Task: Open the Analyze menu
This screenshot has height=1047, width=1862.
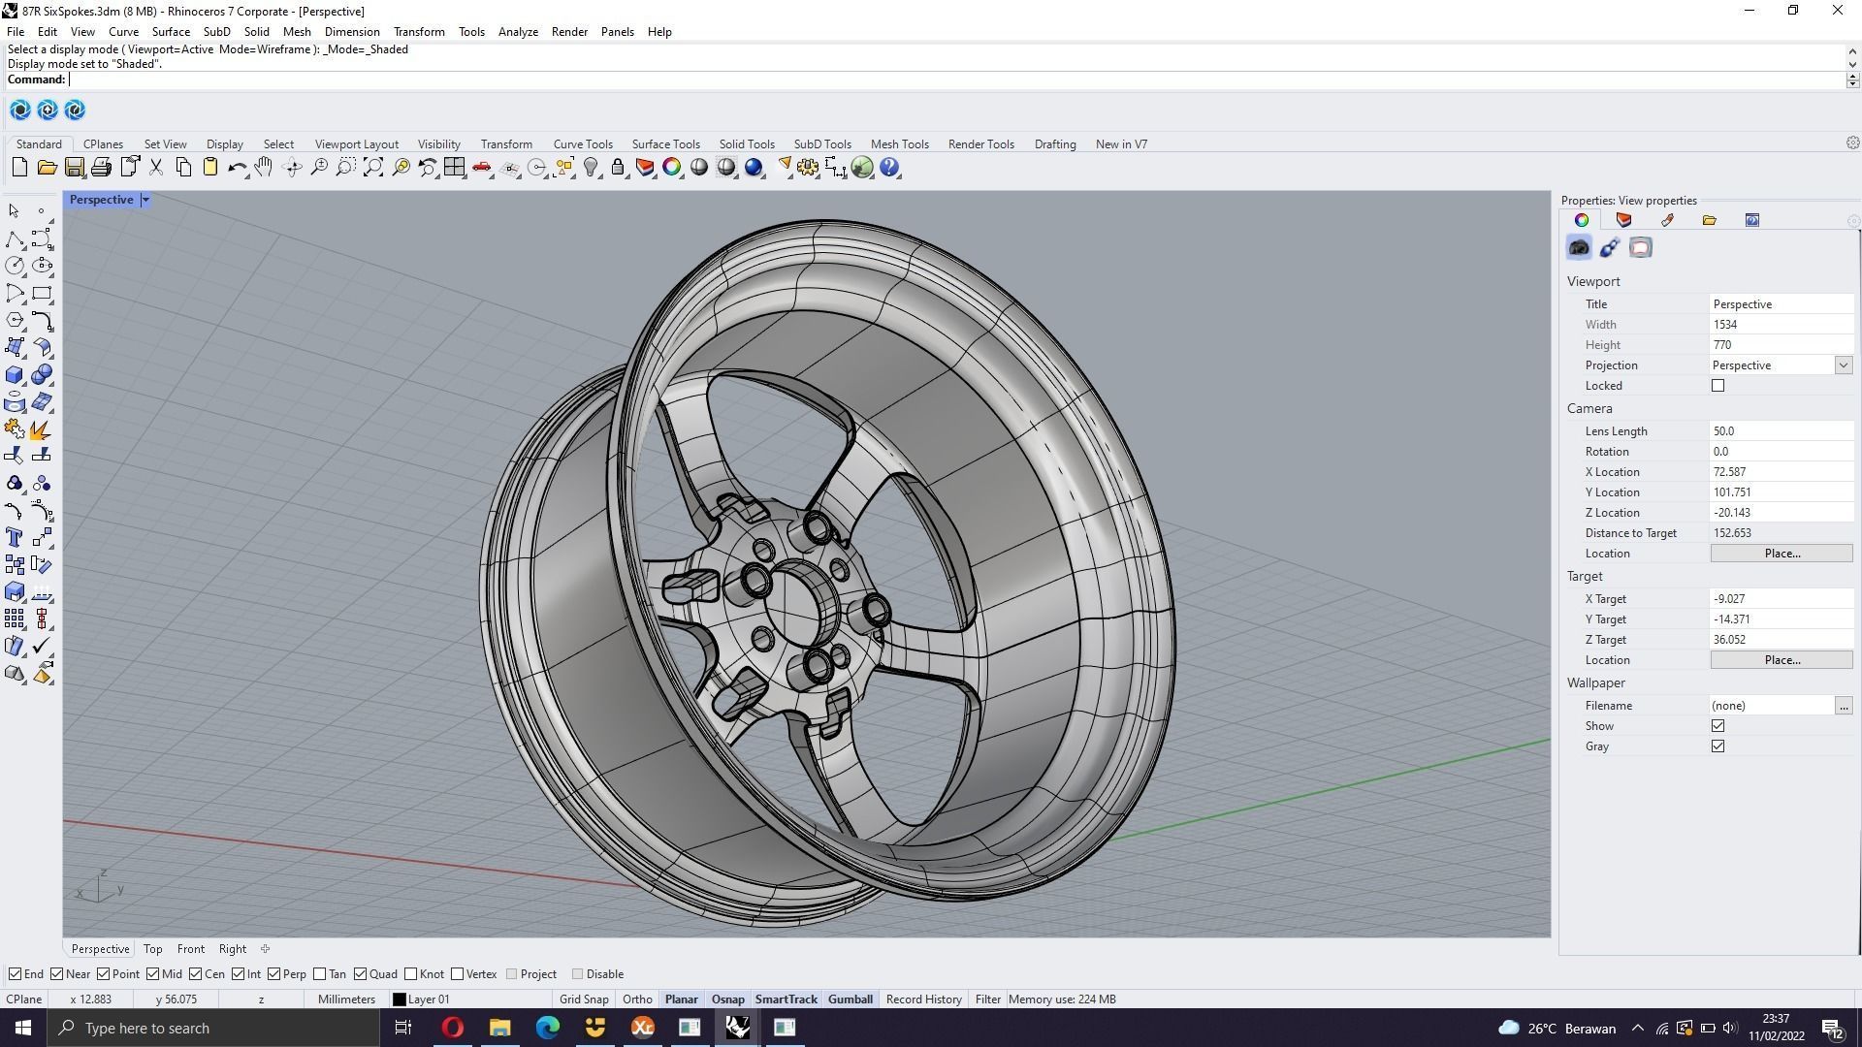Action: pyautogui.click(x=518, y=32)
